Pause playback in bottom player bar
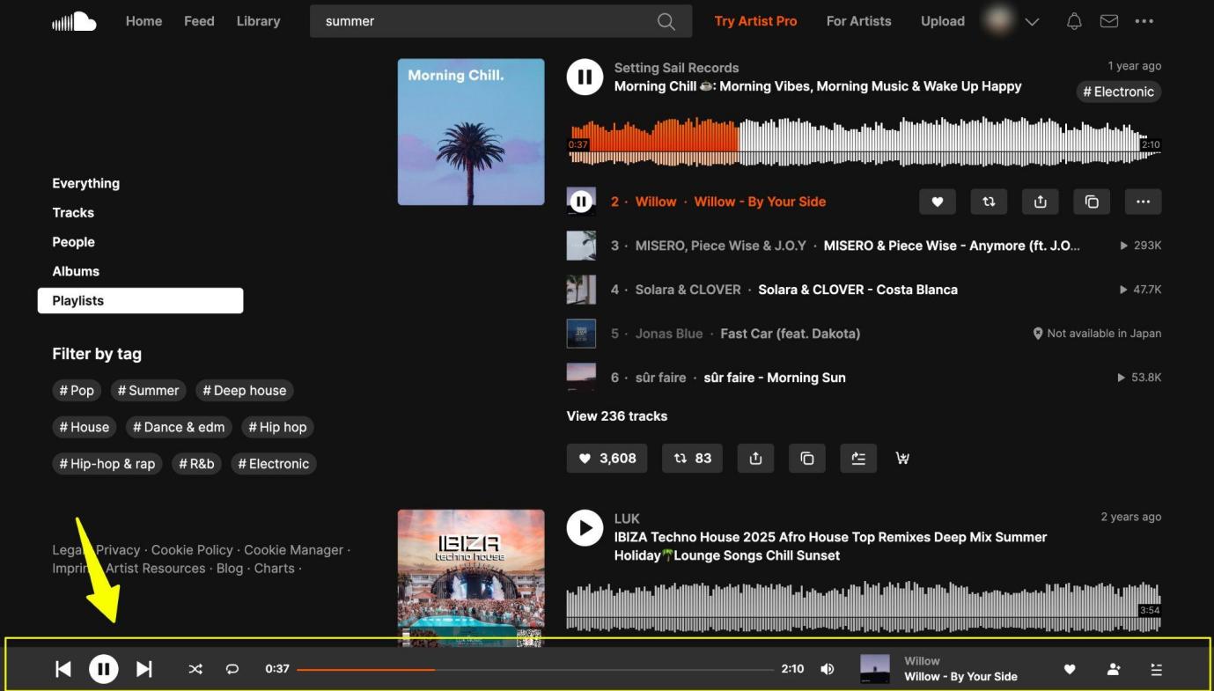 tap(104, 669)
